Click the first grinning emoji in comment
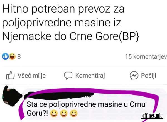Screen dimensions: 167x122 [x=54, y=113]
